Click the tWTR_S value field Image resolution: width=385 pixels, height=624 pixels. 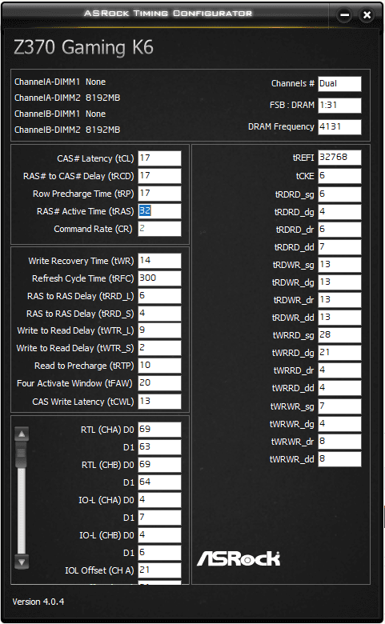(159, 348)
